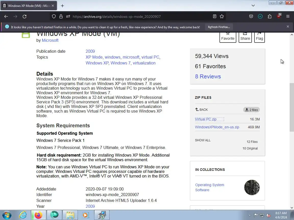This screenshot has width=294, height=220.
Task: Click the Operating System Software collection thumbnail
Action: (x=252, y=187)
